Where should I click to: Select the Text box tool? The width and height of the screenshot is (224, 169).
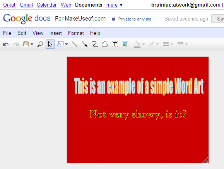point(115,44)
